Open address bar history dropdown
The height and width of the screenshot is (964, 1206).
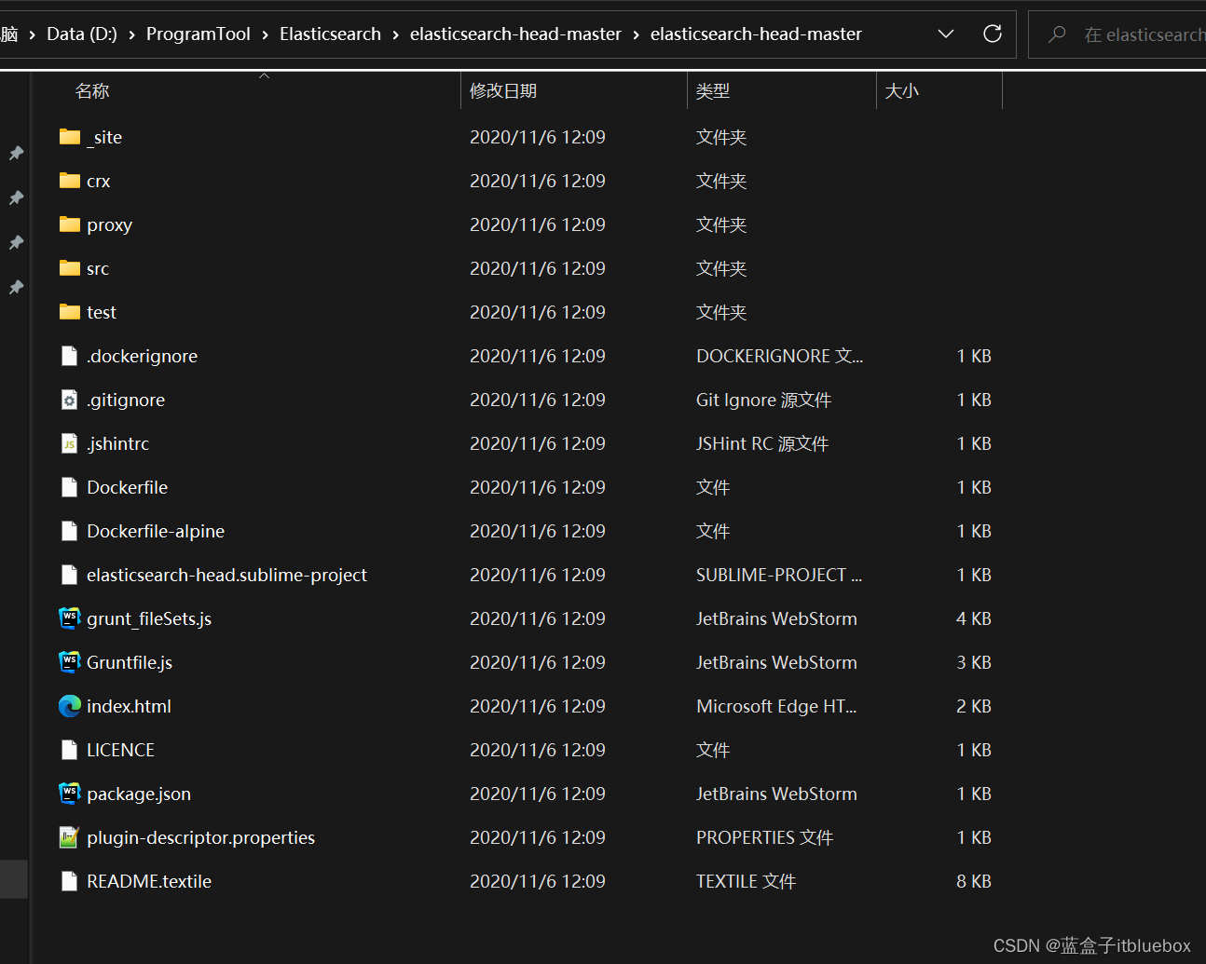946,34
